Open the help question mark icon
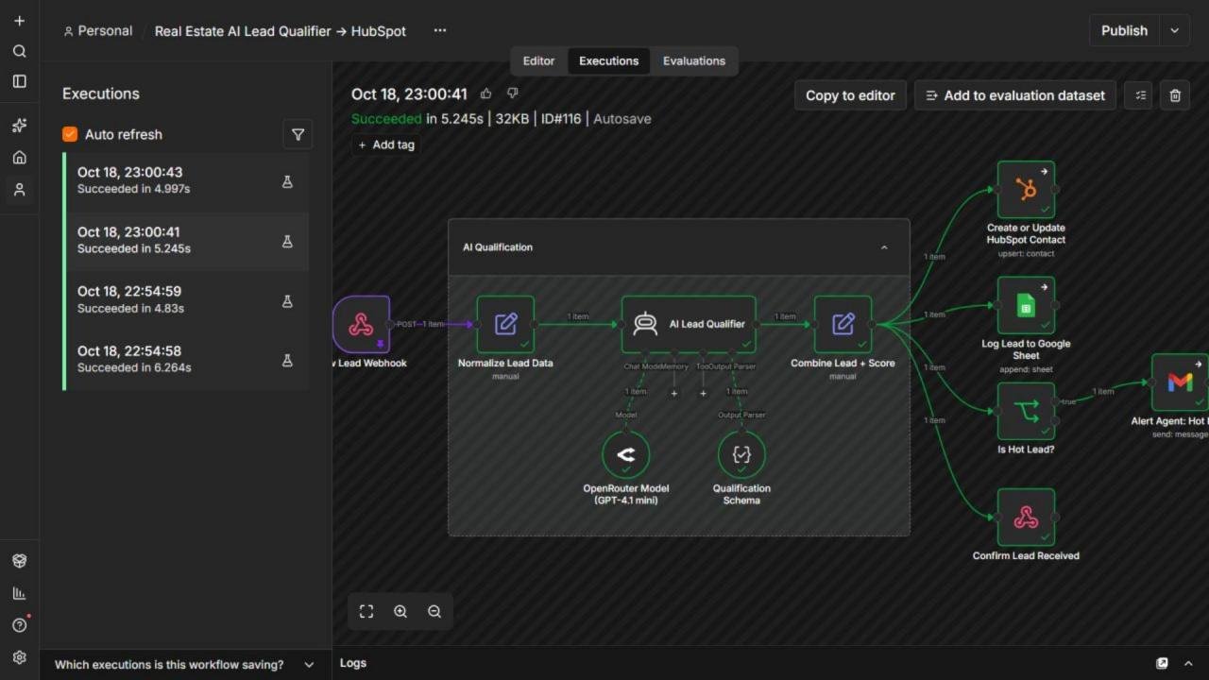The height and width of the screenshot is (680, 1209). pyautogui.click(x=19, y=625)
